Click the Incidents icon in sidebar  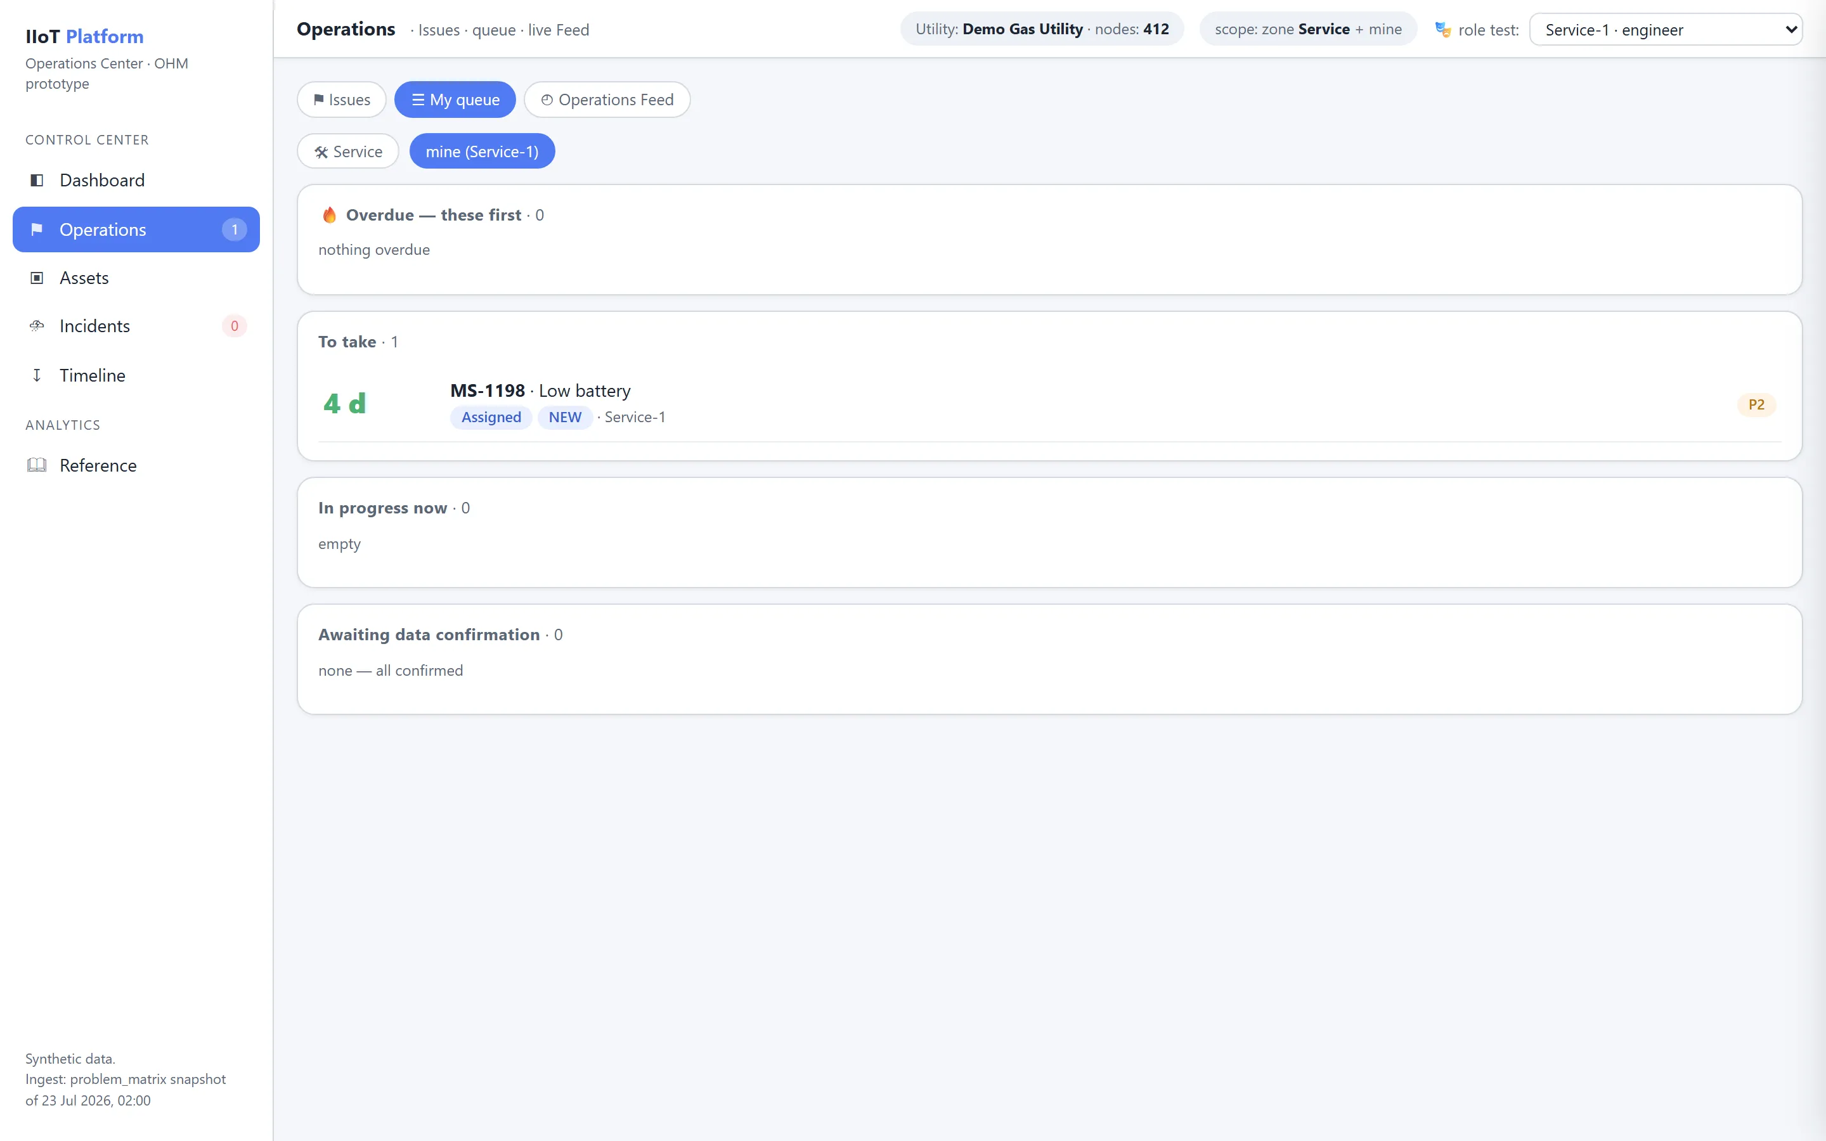[x=36, y=326]
